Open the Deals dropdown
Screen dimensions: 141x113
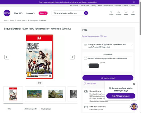(x=43, y=13)
